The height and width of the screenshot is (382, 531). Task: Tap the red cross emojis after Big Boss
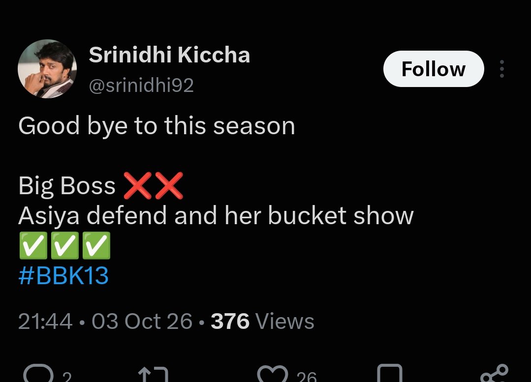click(x=154, y=185)
